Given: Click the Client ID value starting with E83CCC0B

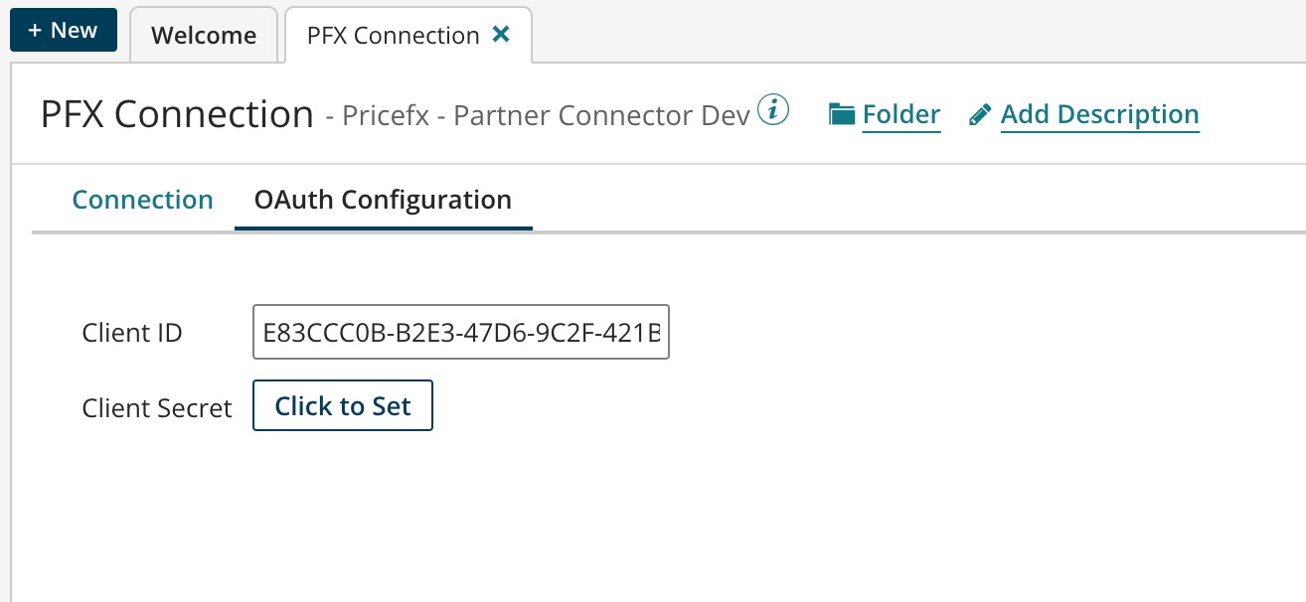Looking at the screenshot, I should pyautogui.click(x=460, y=332).
